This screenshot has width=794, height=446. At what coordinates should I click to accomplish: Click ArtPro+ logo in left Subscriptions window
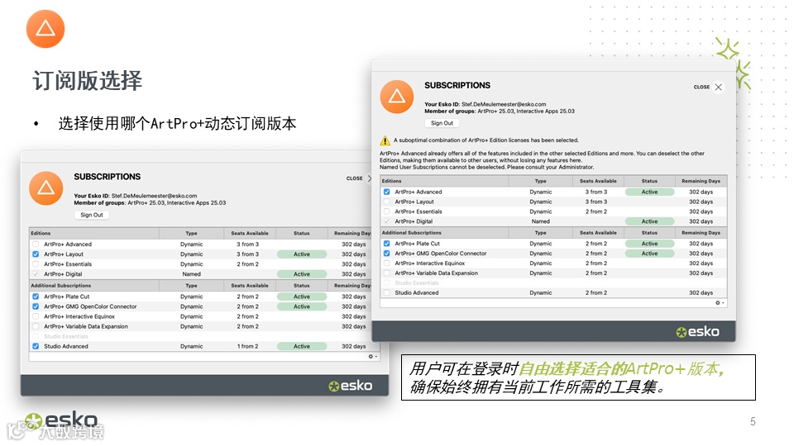(46, 188)
